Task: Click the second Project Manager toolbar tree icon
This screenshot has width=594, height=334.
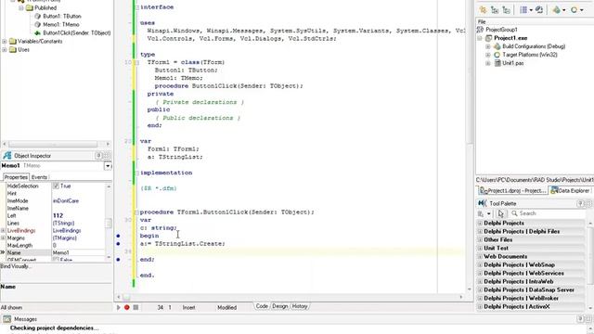Action: click(495, 10)
